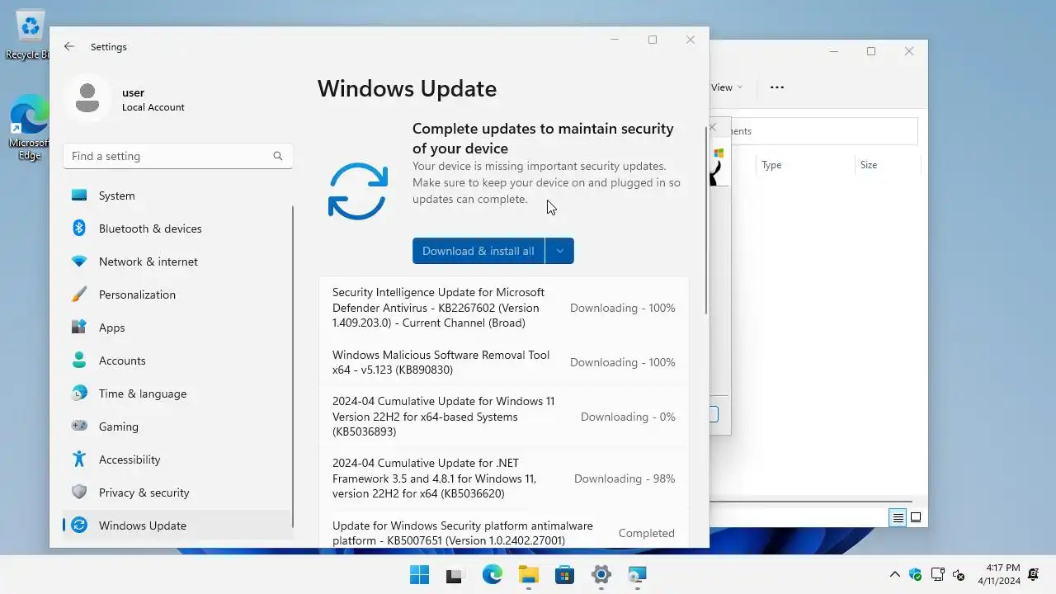Open File Explorer from the taskbar
The image size is (1056, 594).
click(528, 575)
